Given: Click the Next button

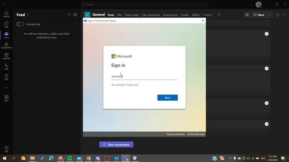Looking at the screenshot, I should pos(168,98).
